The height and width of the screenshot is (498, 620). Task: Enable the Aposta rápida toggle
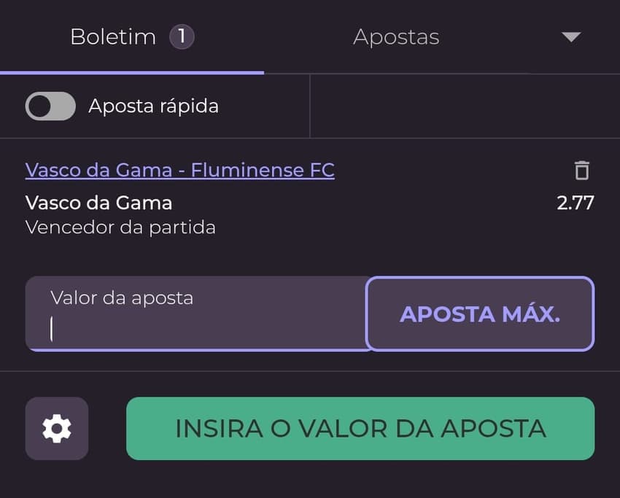tap(49, 106)
